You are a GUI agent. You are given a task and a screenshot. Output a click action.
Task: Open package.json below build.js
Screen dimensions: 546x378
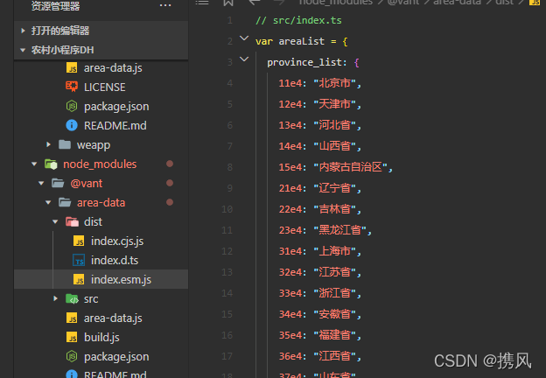coord(101,356)
